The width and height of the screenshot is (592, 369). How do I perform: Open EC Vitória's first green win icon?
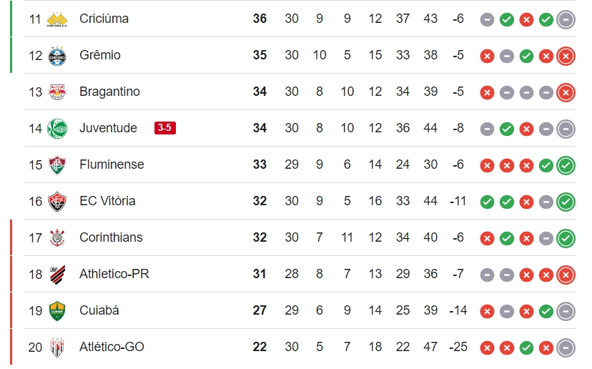tap(487, 202)
